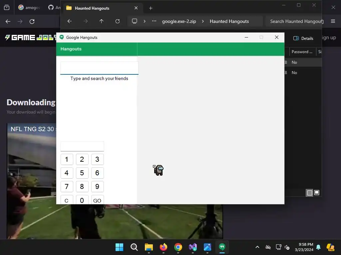
Task: Open the browser hamburger menu
Action: (333, 21)
